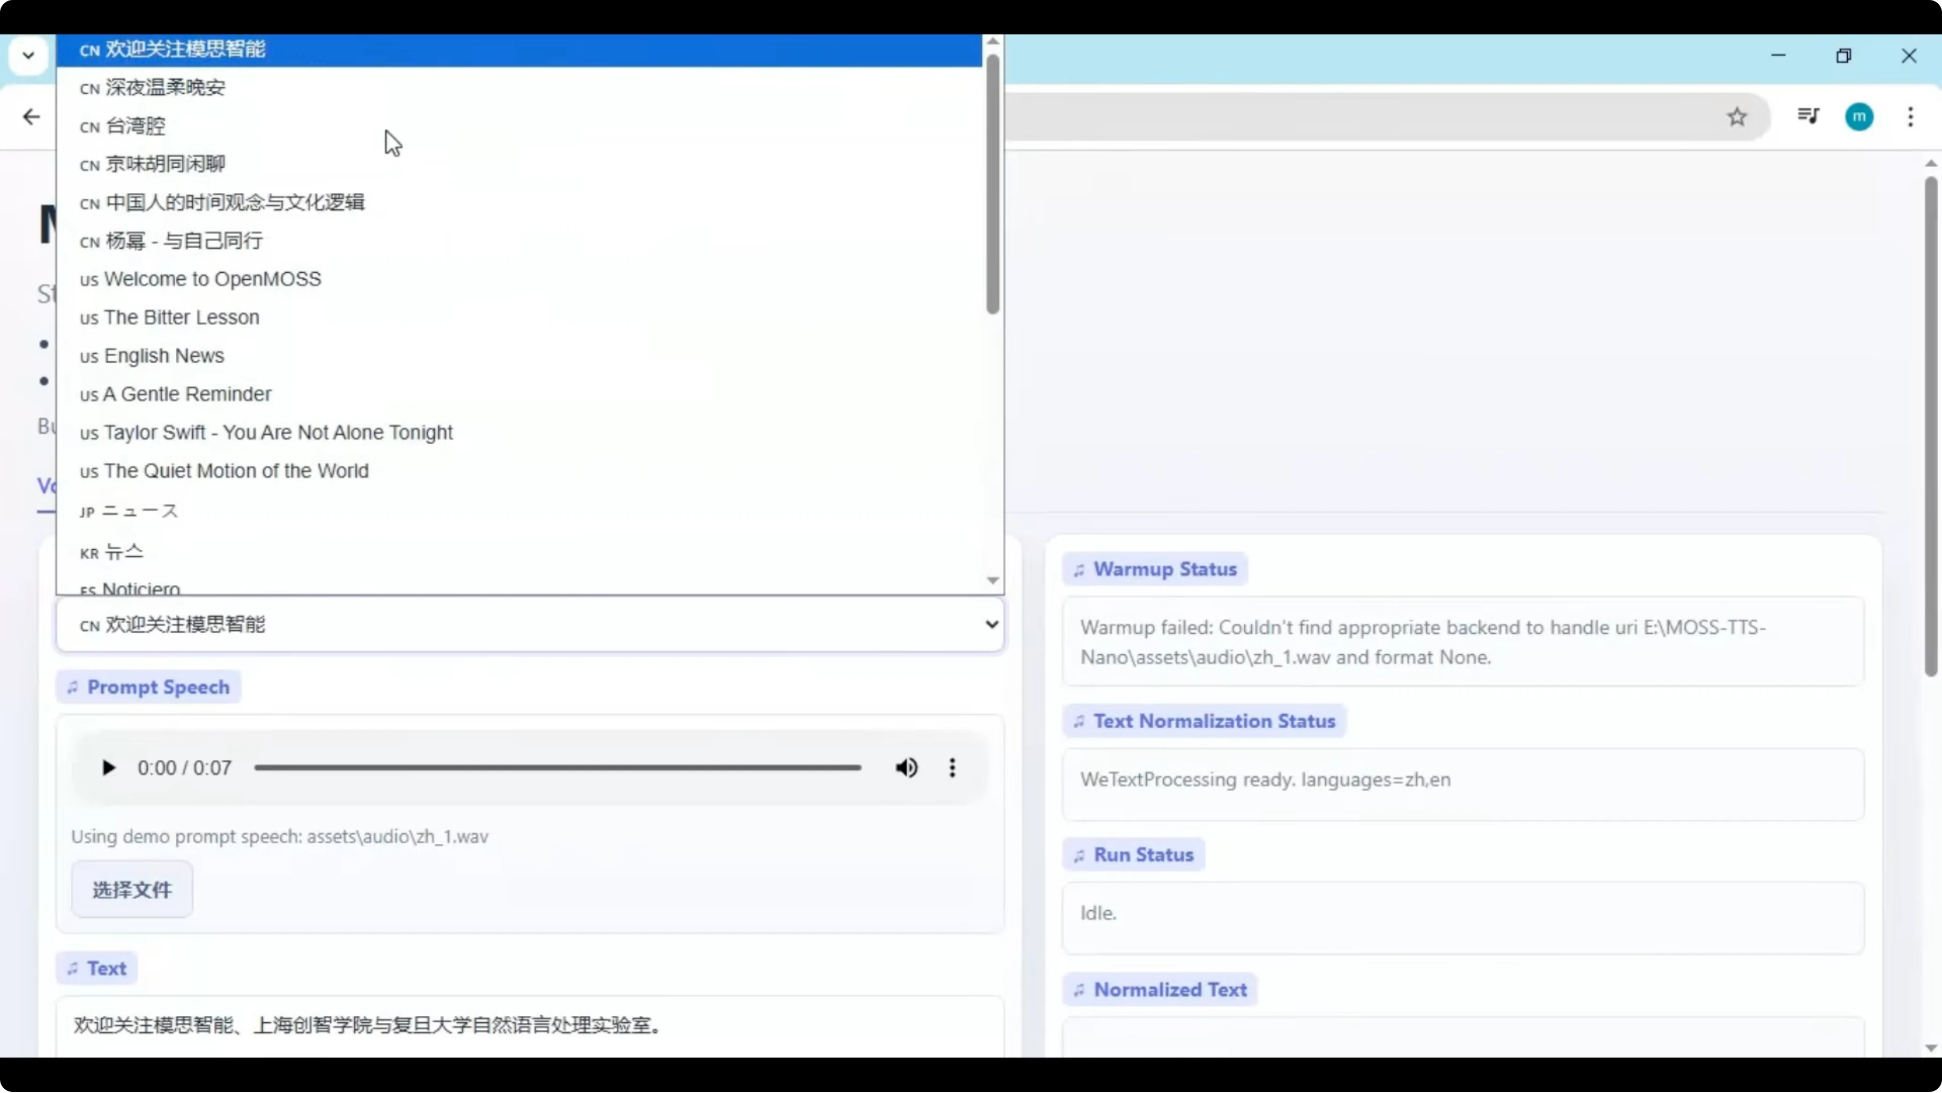Screen dimensions: 1942x1093
Task: Open the media control icon in the toolbar
Action: (x=1808, y=116)
